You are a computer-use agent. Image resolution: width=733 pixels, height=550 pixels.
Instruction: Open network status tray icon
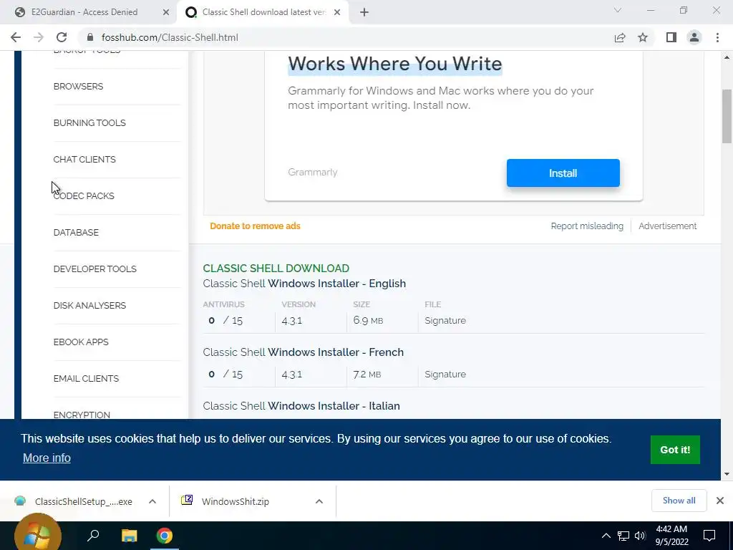pyautogui.click(x=623, y=536)
